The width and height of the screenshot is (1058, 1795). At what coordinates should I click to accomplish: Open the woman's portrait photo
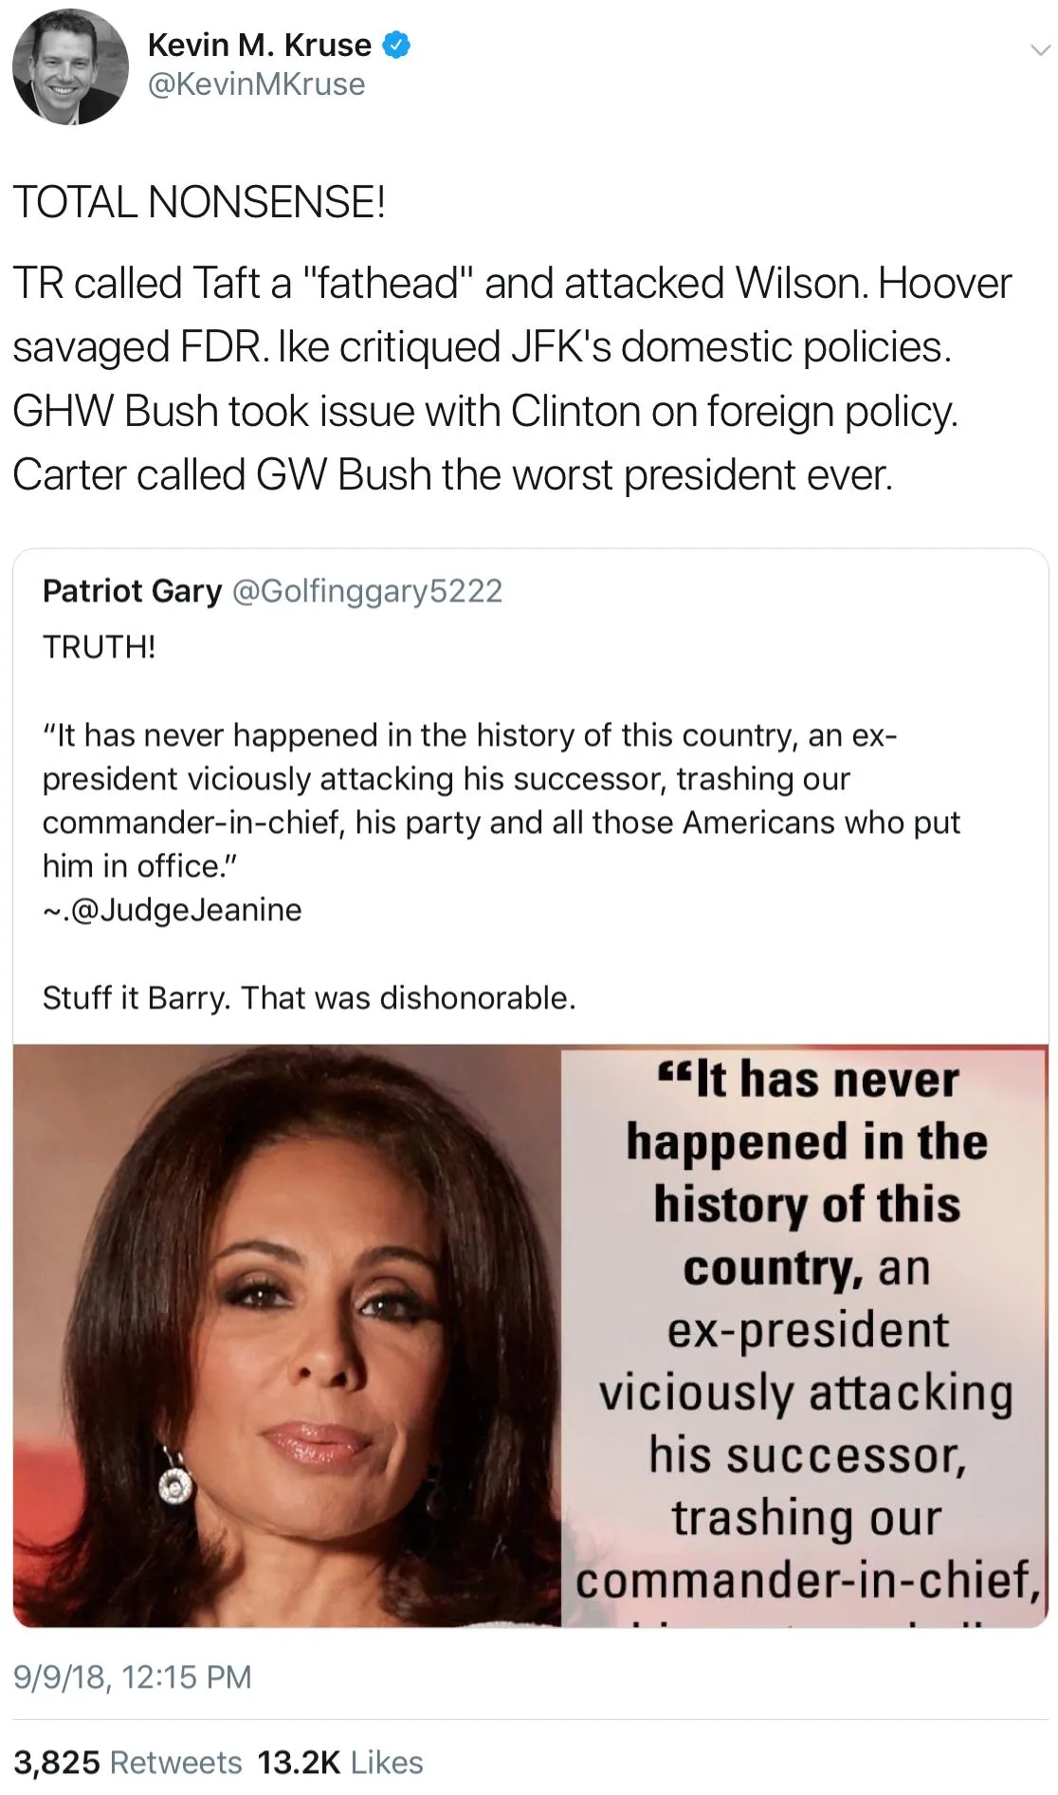click(x=287, y=1336)
